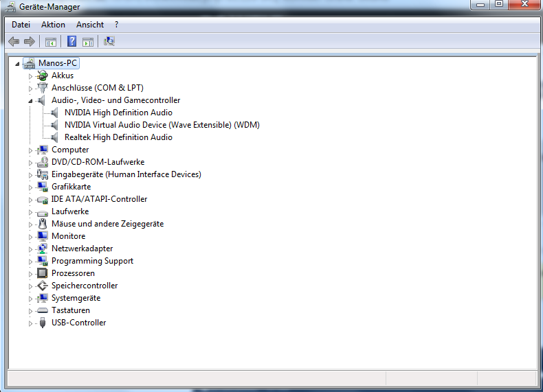Expand the DVD/CD-ROM-Laufwerke arrow
The height and width of the screenshot is (392, 543).
click(30, 163)
